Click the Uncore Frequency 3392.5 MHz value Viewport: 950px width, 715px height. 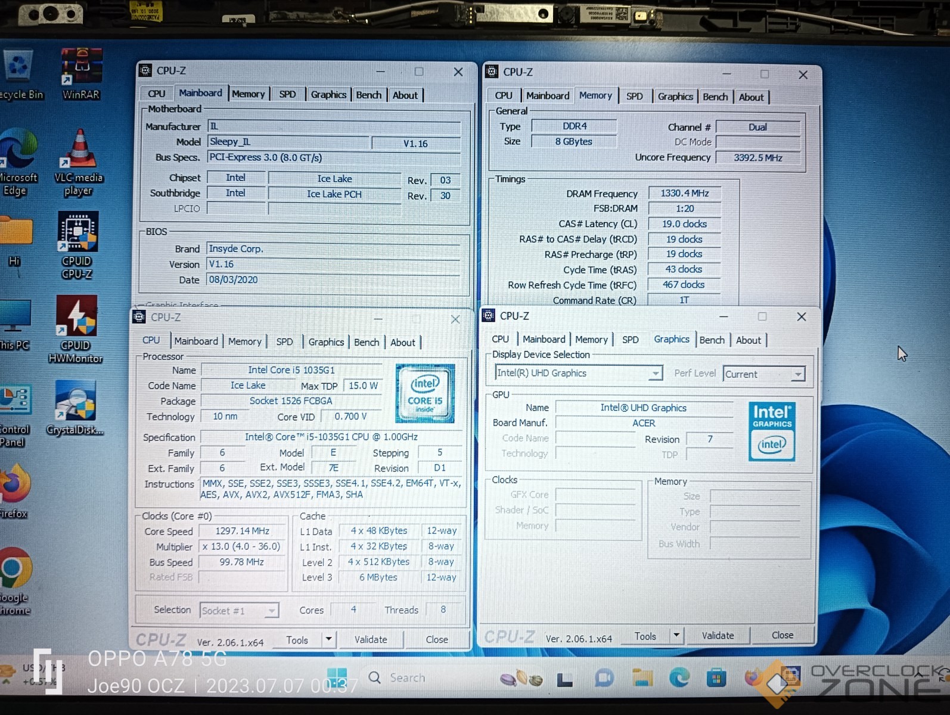point(757,157)
